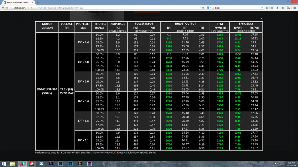The width and height of the screenshot is (298, 167).
Task: Click the 'PROPELLER SIZE' column header
Action: tap(83, 27)
